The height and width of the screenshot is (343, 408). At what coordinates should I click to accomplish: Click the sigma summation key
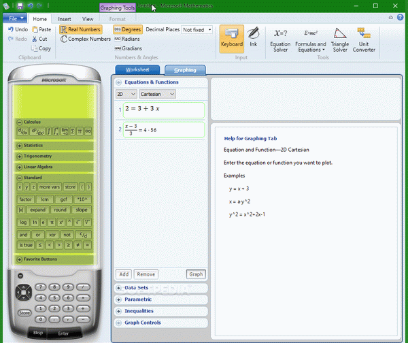[x=73, y=131]
